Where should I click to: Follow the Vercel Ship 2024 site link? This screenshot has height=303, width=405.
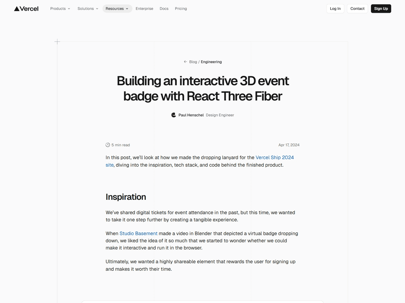click(x=274, y=158)
